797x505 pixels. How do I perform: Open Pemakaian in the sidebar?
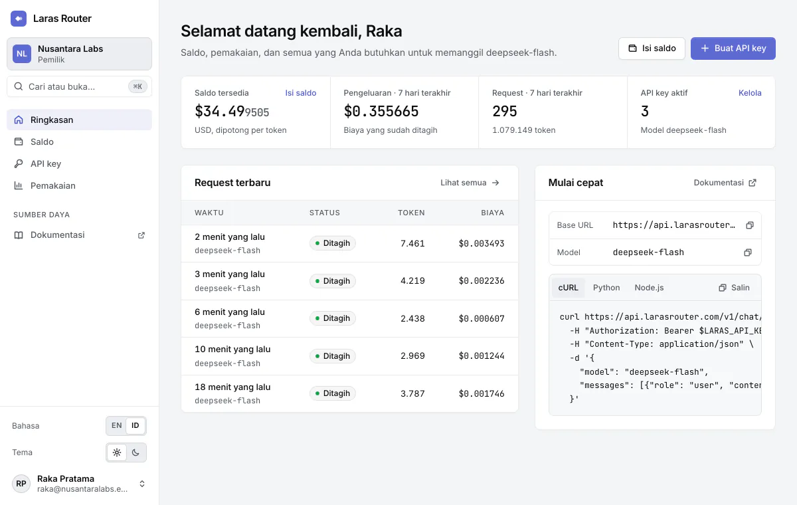(79, 185)
